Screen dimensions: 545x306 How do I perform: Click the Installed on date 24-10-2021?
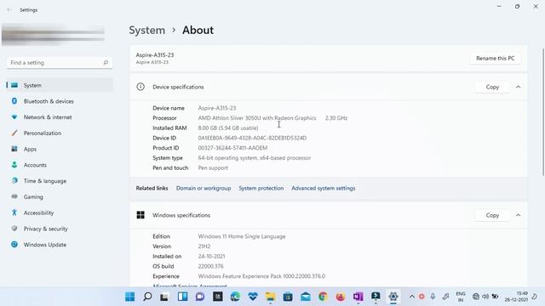pos(211,257)
